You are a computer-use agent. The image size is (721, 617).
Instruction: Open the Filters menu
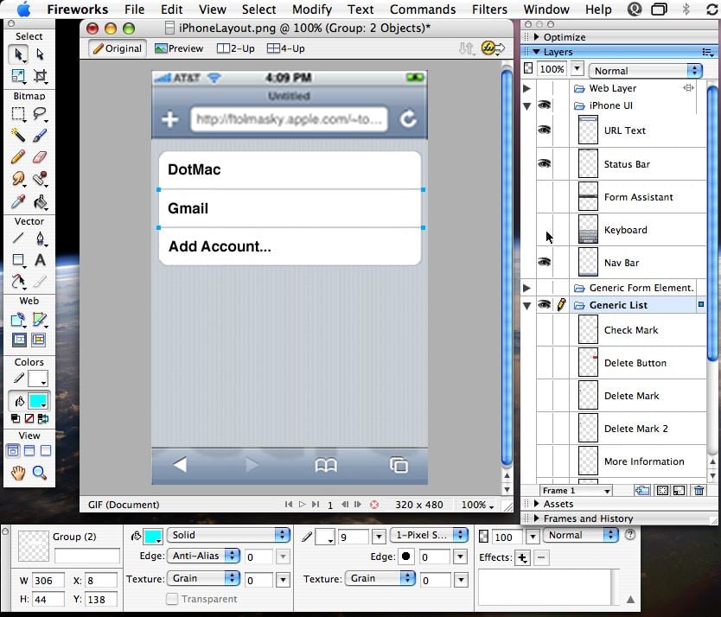tap(489, 10)
